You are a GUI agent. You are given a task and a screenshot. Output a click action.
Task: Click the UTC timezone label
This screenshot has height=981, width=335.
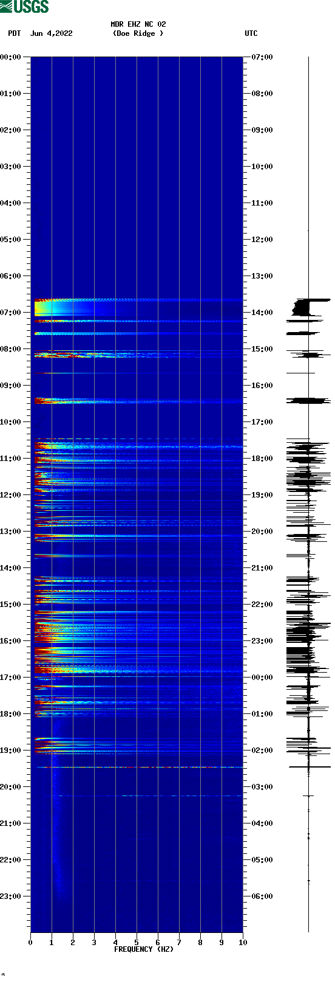251,33
